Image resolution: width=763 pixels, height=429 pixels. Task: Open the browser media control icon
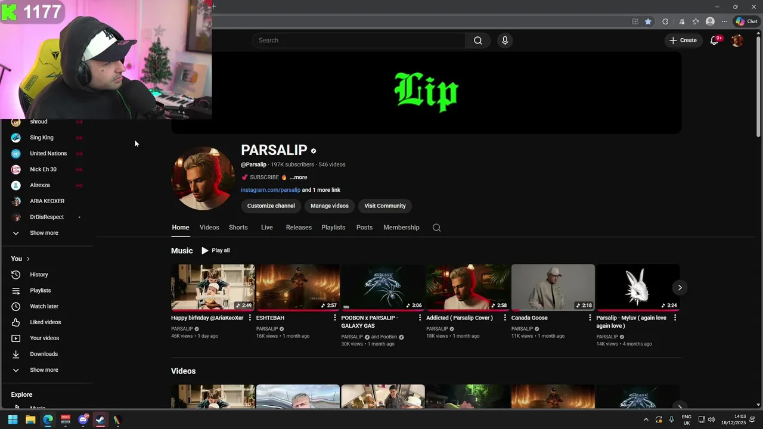[x=681, y=21]
